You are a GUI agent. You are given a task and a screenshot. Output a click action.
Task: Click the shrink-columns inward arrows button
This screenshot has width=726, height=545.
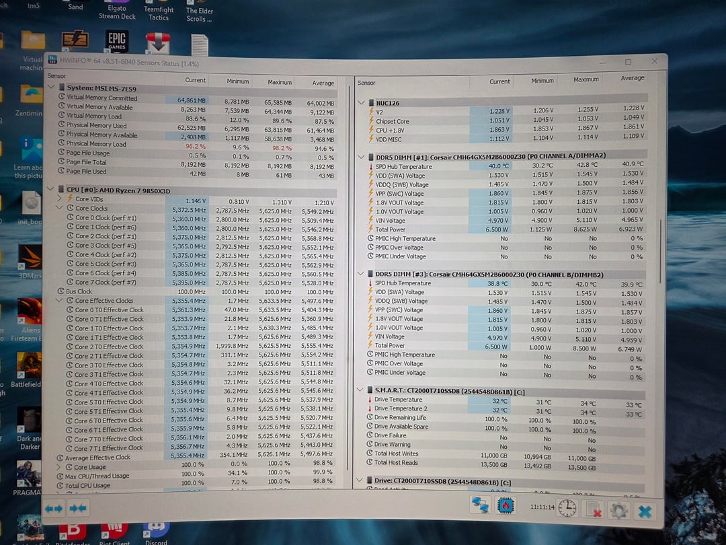click(x=77, y=509)
